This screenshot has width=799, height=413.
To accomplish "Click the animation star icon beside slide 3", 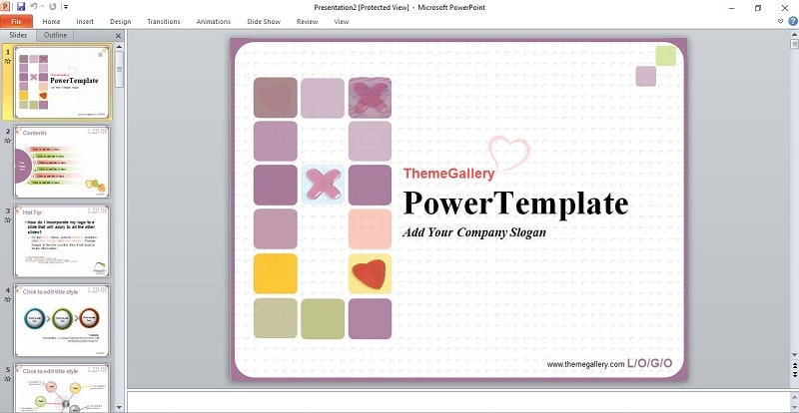I will pyautogui.click(x=8, y=220).
